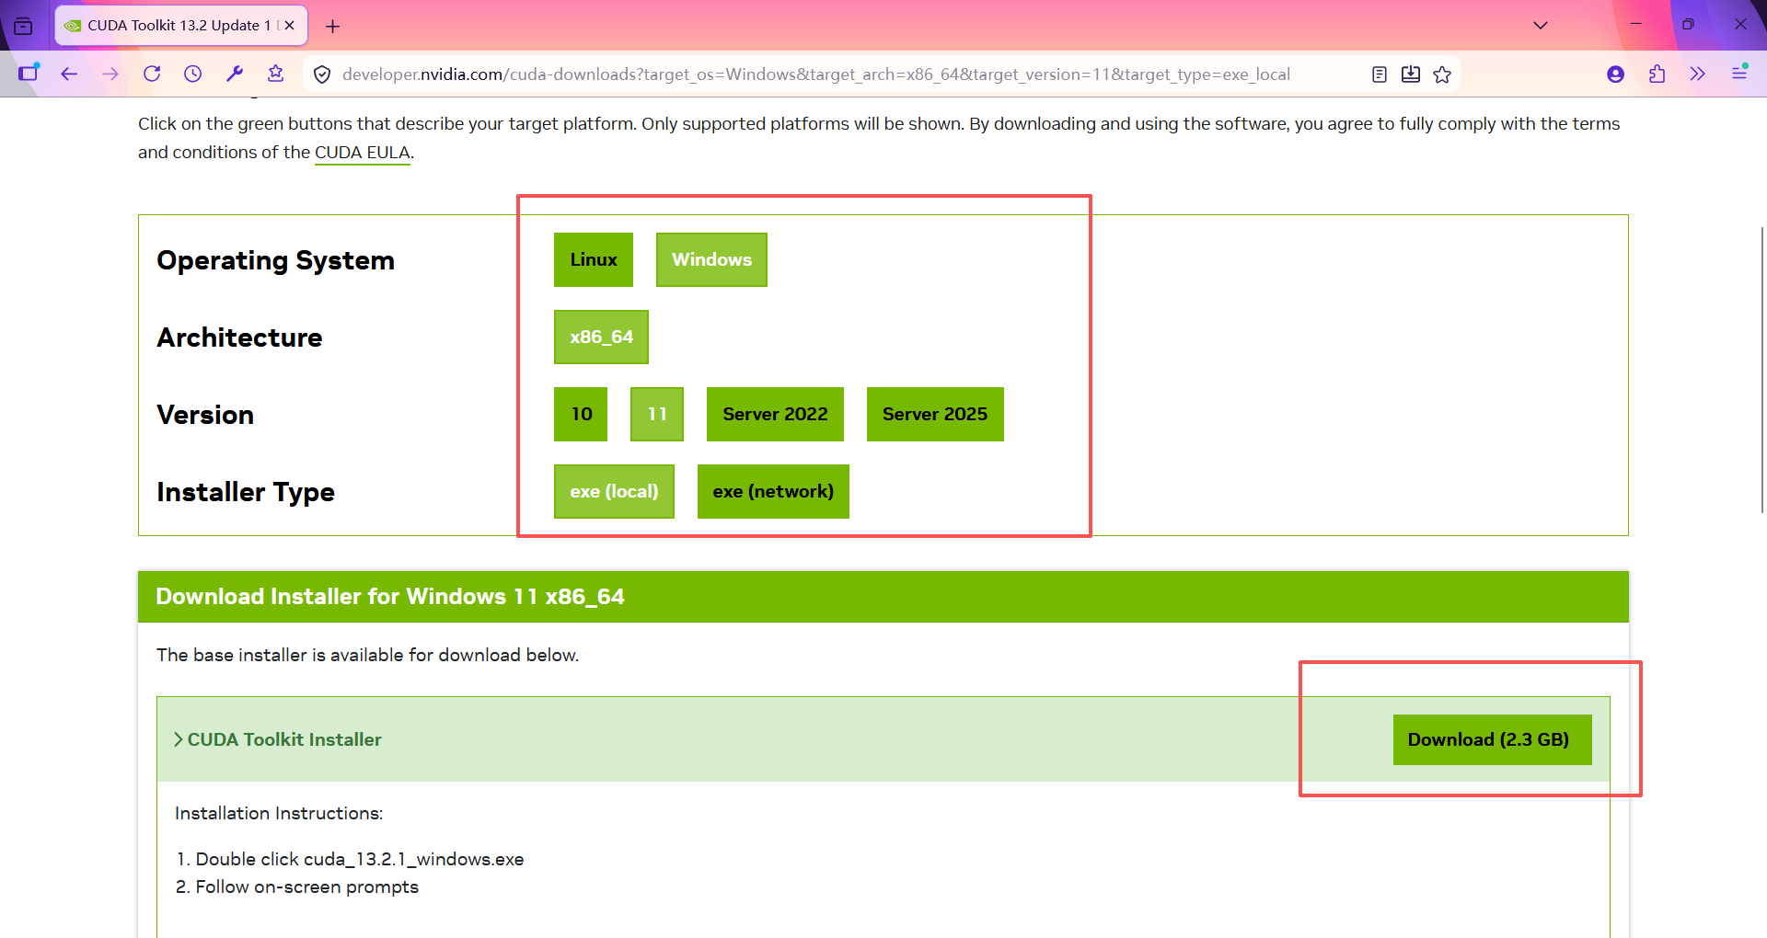Click the Firefox View icon in toolbar

pyautogui.click(x=29, y=74)
